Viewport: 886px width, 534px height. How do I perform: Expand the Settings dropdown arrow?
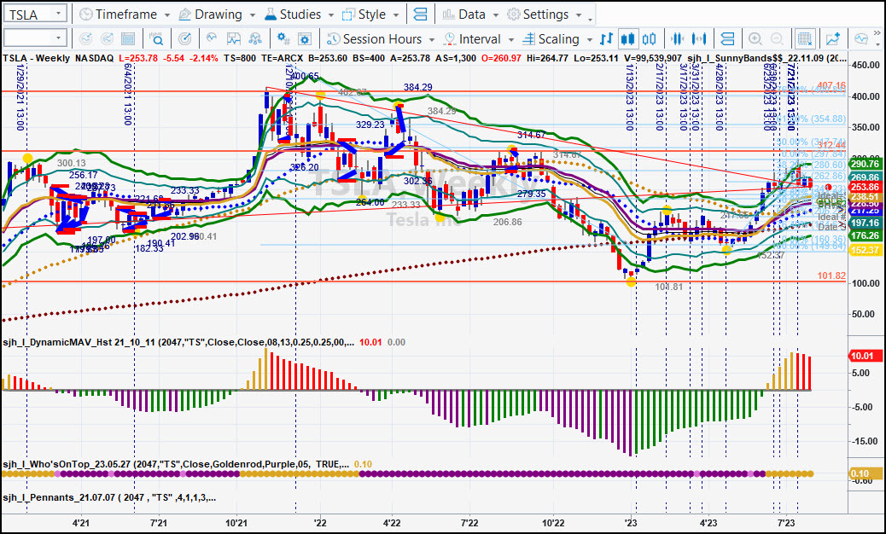579,15
